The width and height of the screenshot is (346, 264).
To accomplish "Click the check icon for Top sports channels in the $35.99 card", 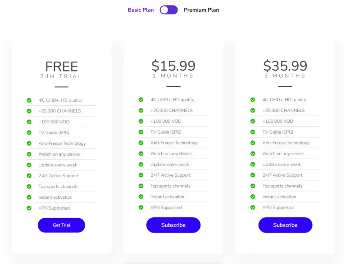I will (x=253, y=186).
